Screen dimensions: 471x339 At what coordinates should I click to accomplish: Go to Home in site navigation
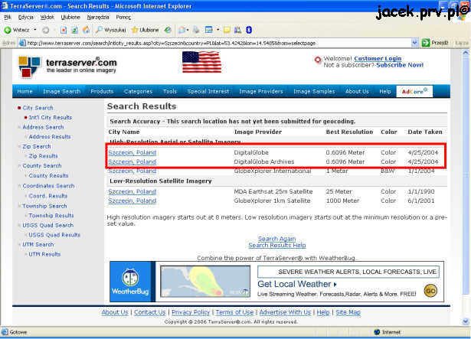pyautogui.click(x=25, y=91)
